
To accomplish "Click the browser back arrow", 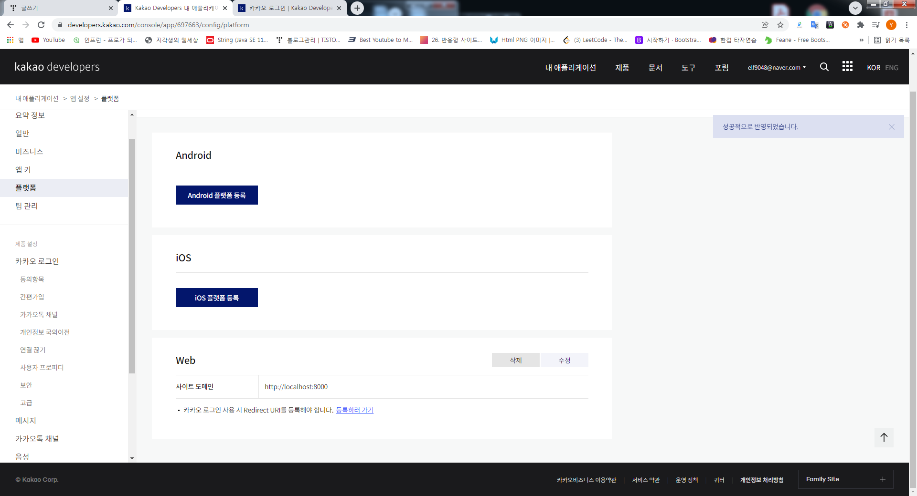I will [11, 25].
